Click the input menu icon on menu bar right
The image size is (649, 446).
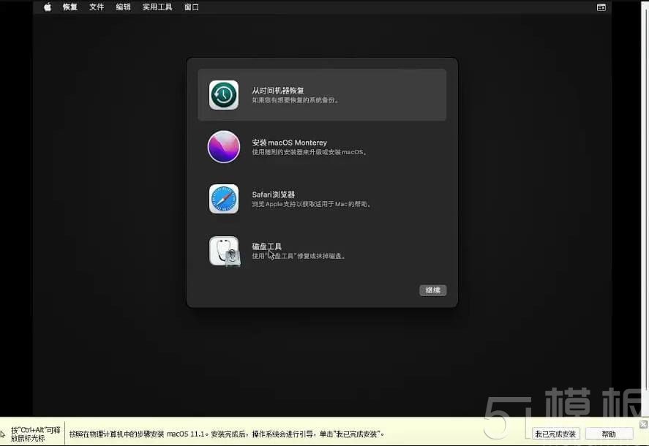601,7
